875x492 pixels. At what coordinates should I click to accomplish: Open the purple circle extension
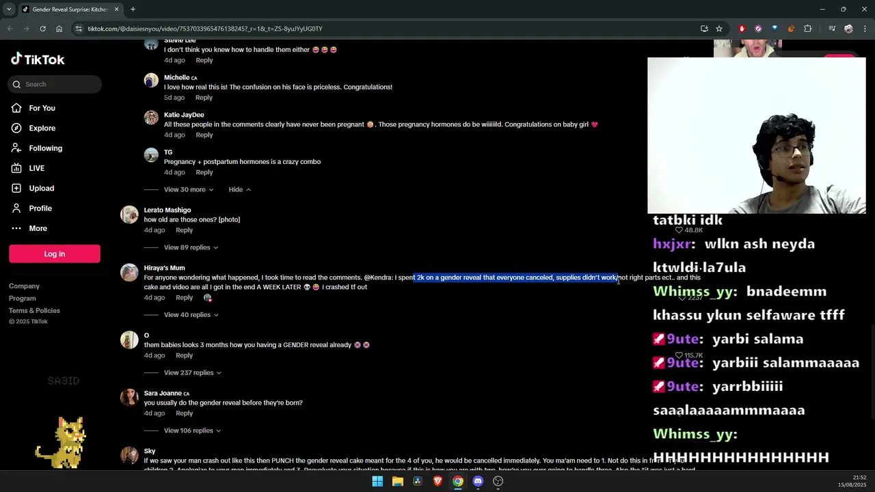pos(758,29)
